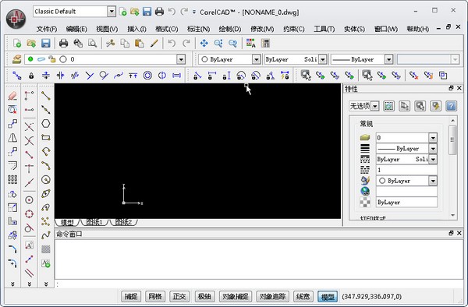Toggle 线宽 lineweight display

click(303, 297)
